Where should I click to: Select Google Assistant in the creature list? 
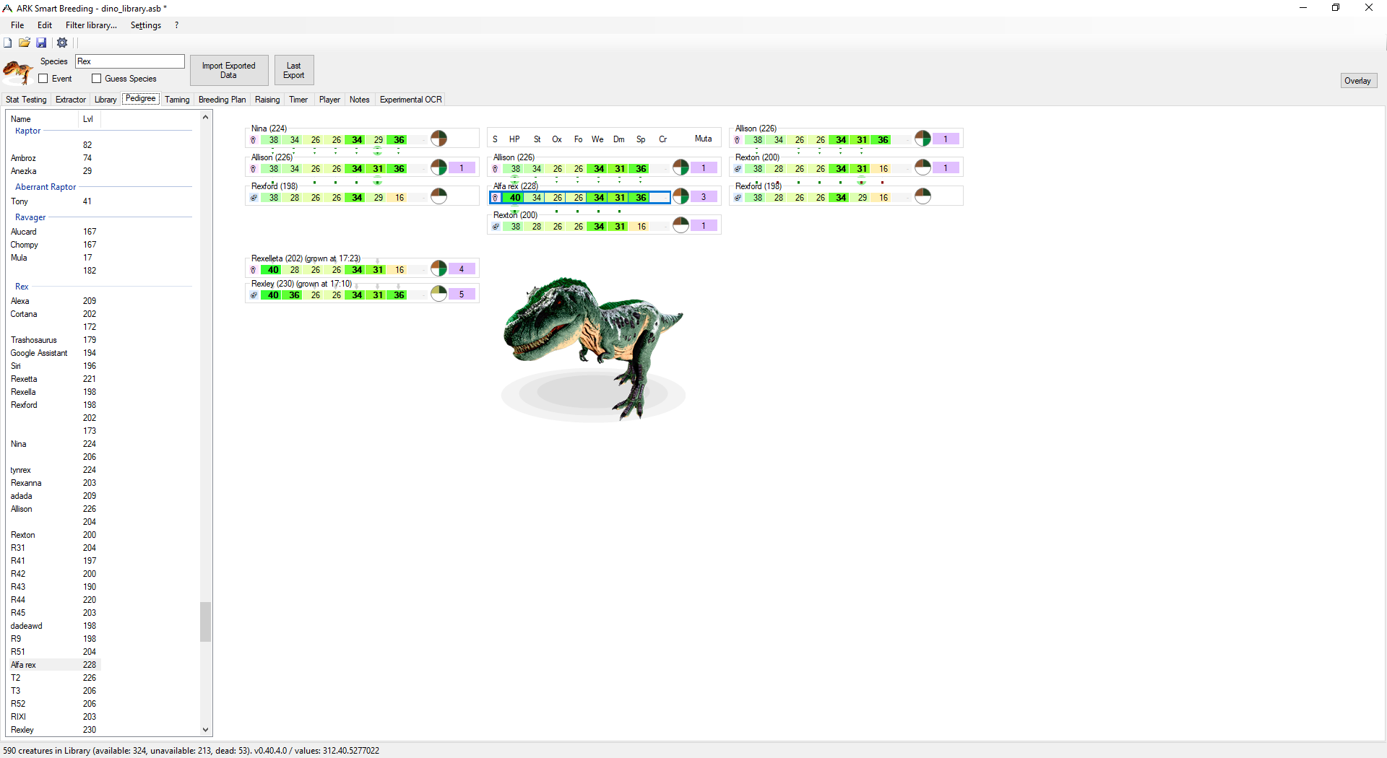coord(52,353)
